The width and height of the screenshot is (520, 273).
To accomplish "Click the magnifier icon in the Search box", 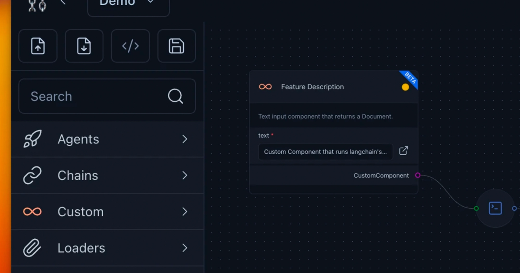I will pos(175,96).
